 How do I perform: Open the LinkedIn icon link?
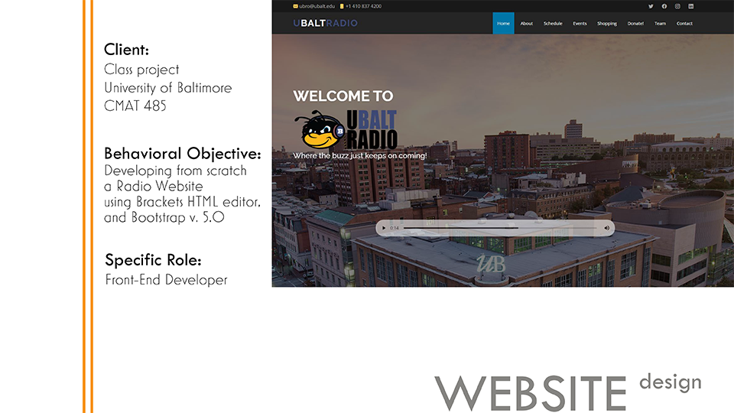[x=691, y=6]
